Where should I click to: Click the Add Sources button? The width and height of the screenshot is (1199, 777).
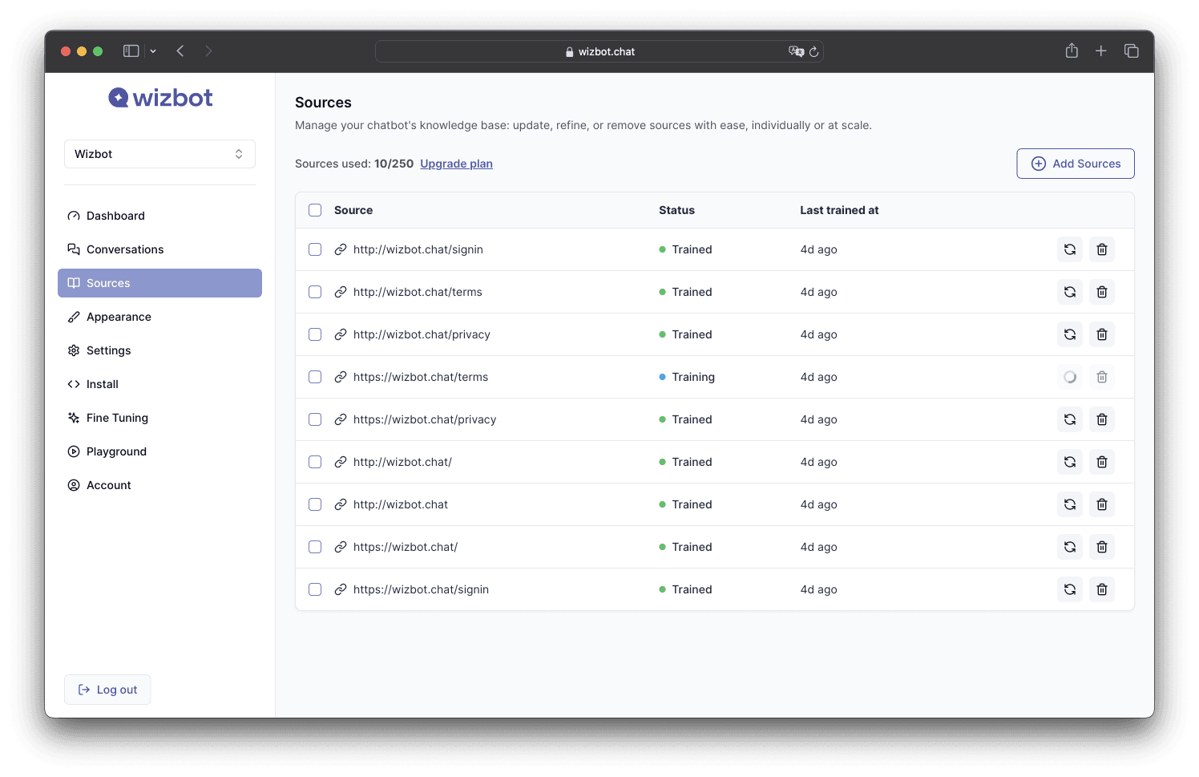(1076, 164)
